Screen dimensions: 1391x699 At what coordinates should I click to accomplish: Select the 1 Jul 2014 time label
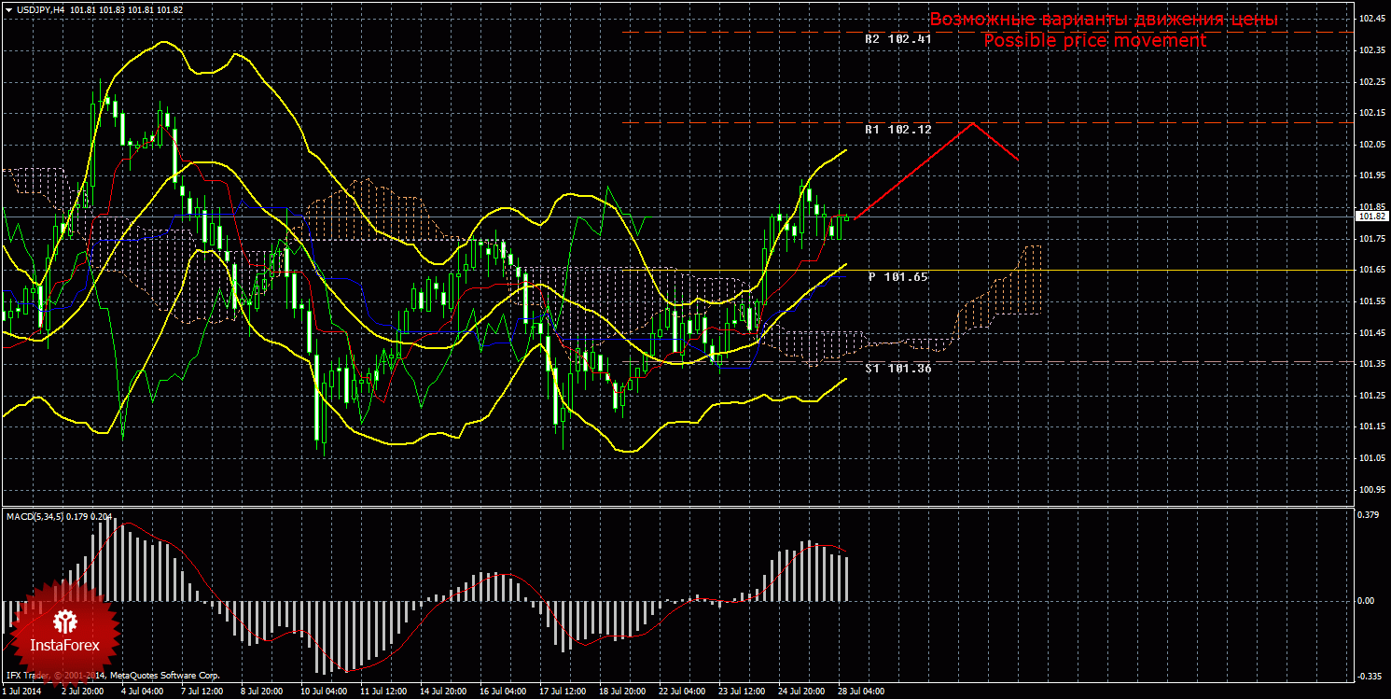coord(21,692)
